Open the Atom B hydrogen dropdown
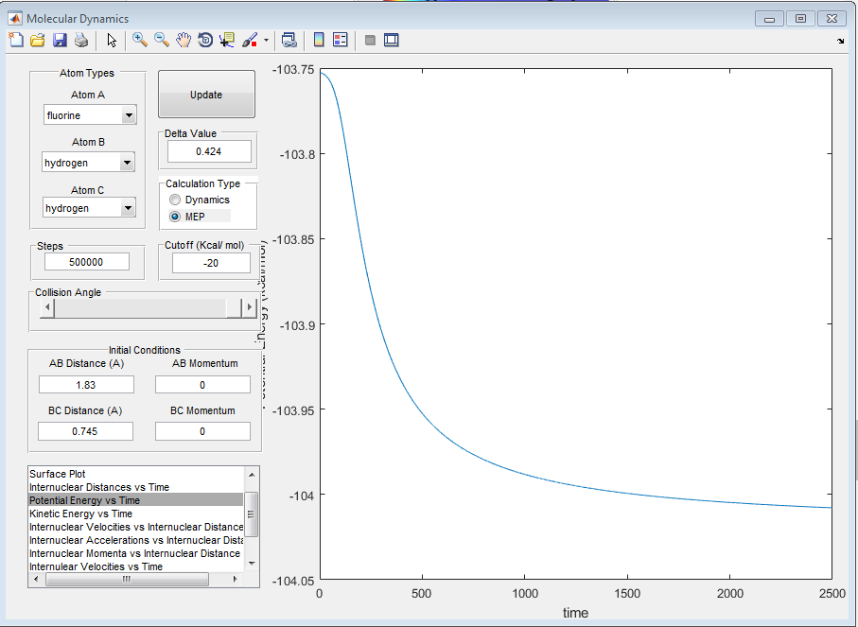Viewport: 858px width, 627px height. click(128, 163)
